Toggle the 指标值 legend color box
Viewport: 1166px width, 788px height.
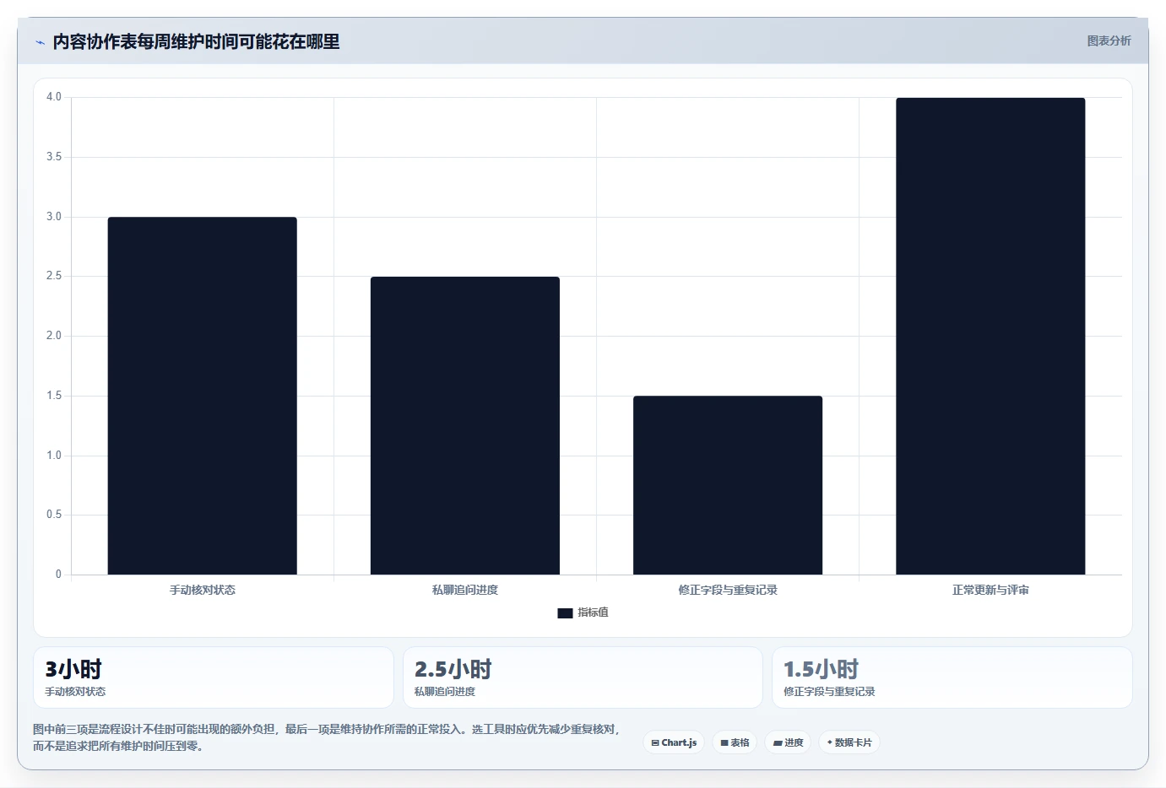click(565, 613)
